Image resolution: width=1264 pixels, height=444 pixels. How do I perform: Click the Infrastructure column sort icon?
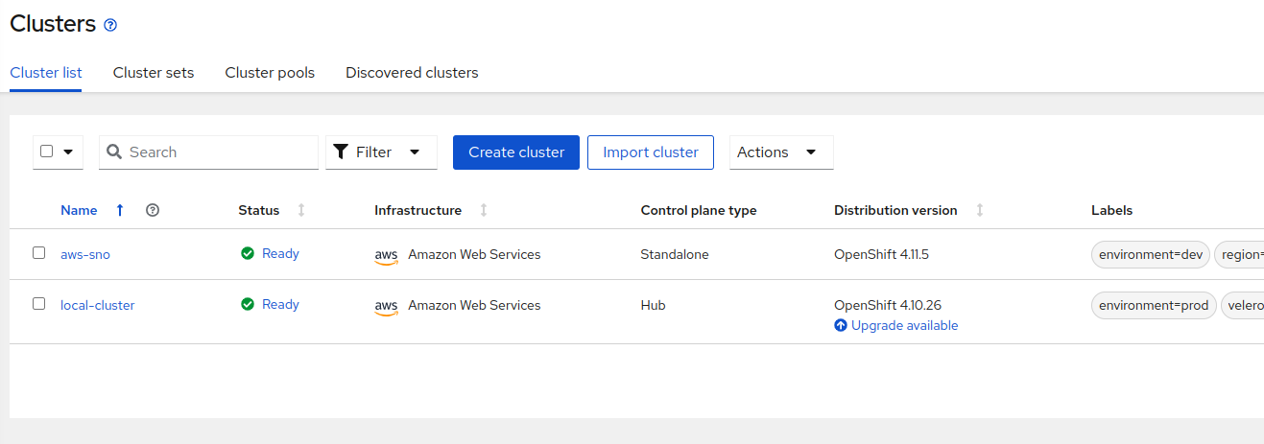coord(484,210)
